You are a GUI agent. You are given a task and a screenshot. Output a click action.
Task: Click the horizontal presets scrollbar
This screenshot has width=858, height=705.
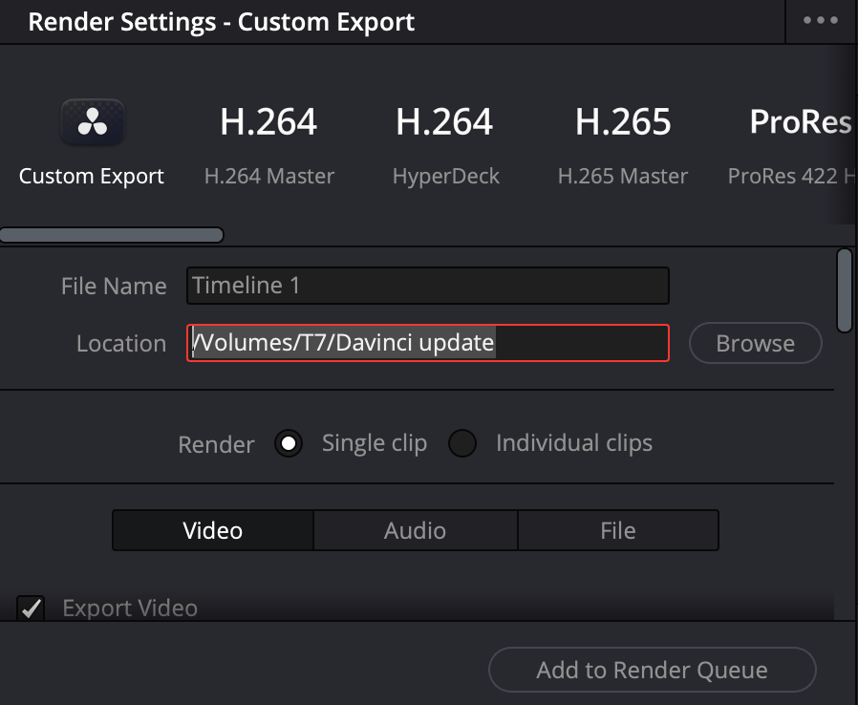(111, 235)
